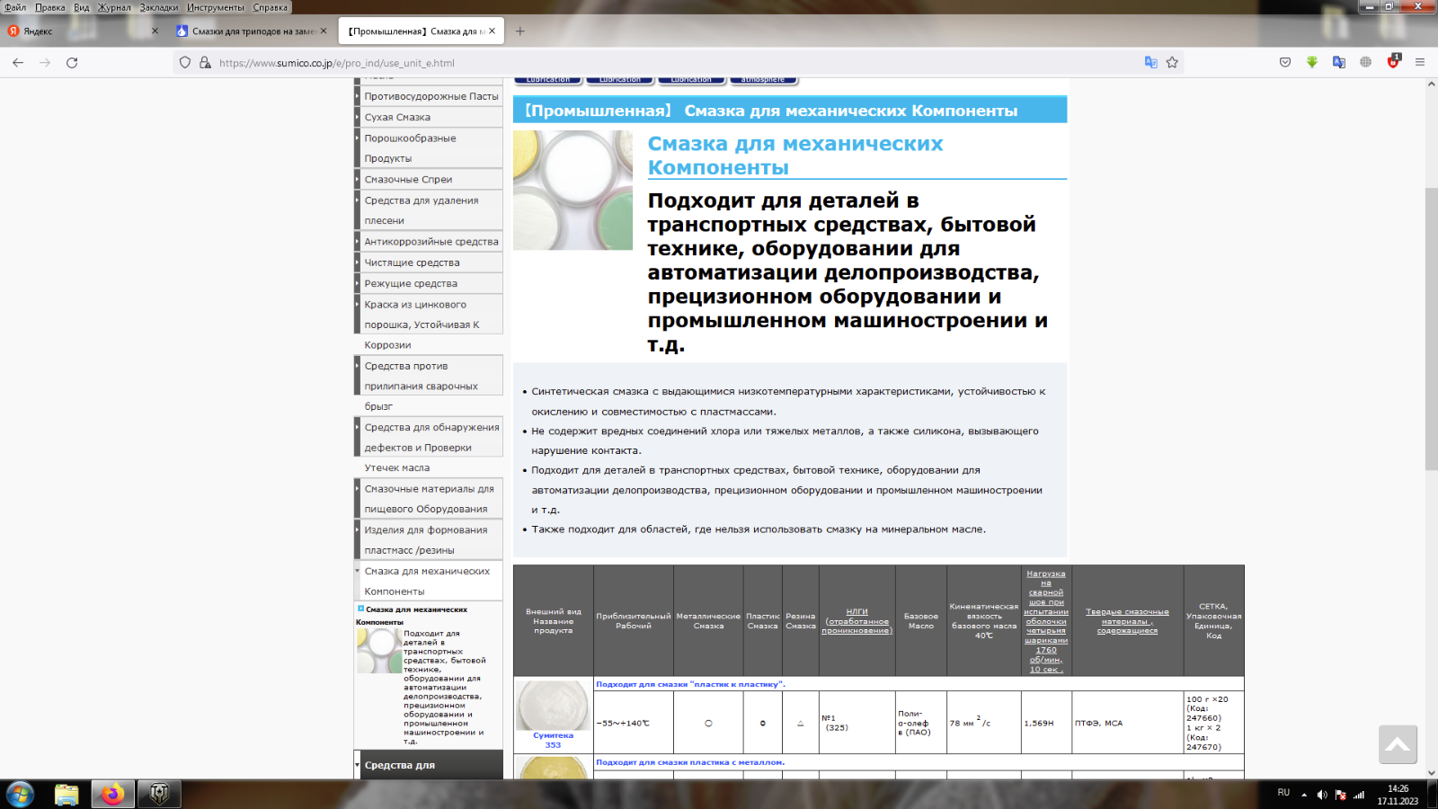The height and width of the screenshot is (809, 1438).
Task: Open the Windows Start button
Action: pos(20,795)
